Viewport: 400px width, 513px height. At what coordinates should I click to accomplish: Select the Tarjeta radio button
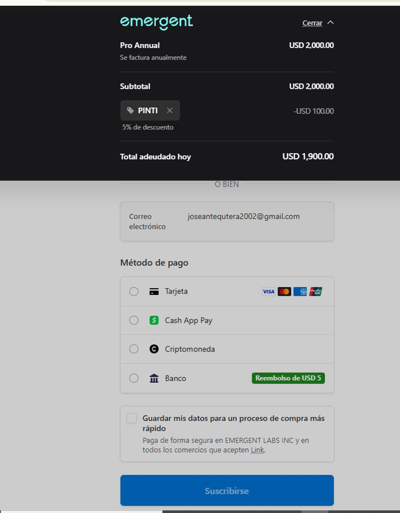pos(134,291)
